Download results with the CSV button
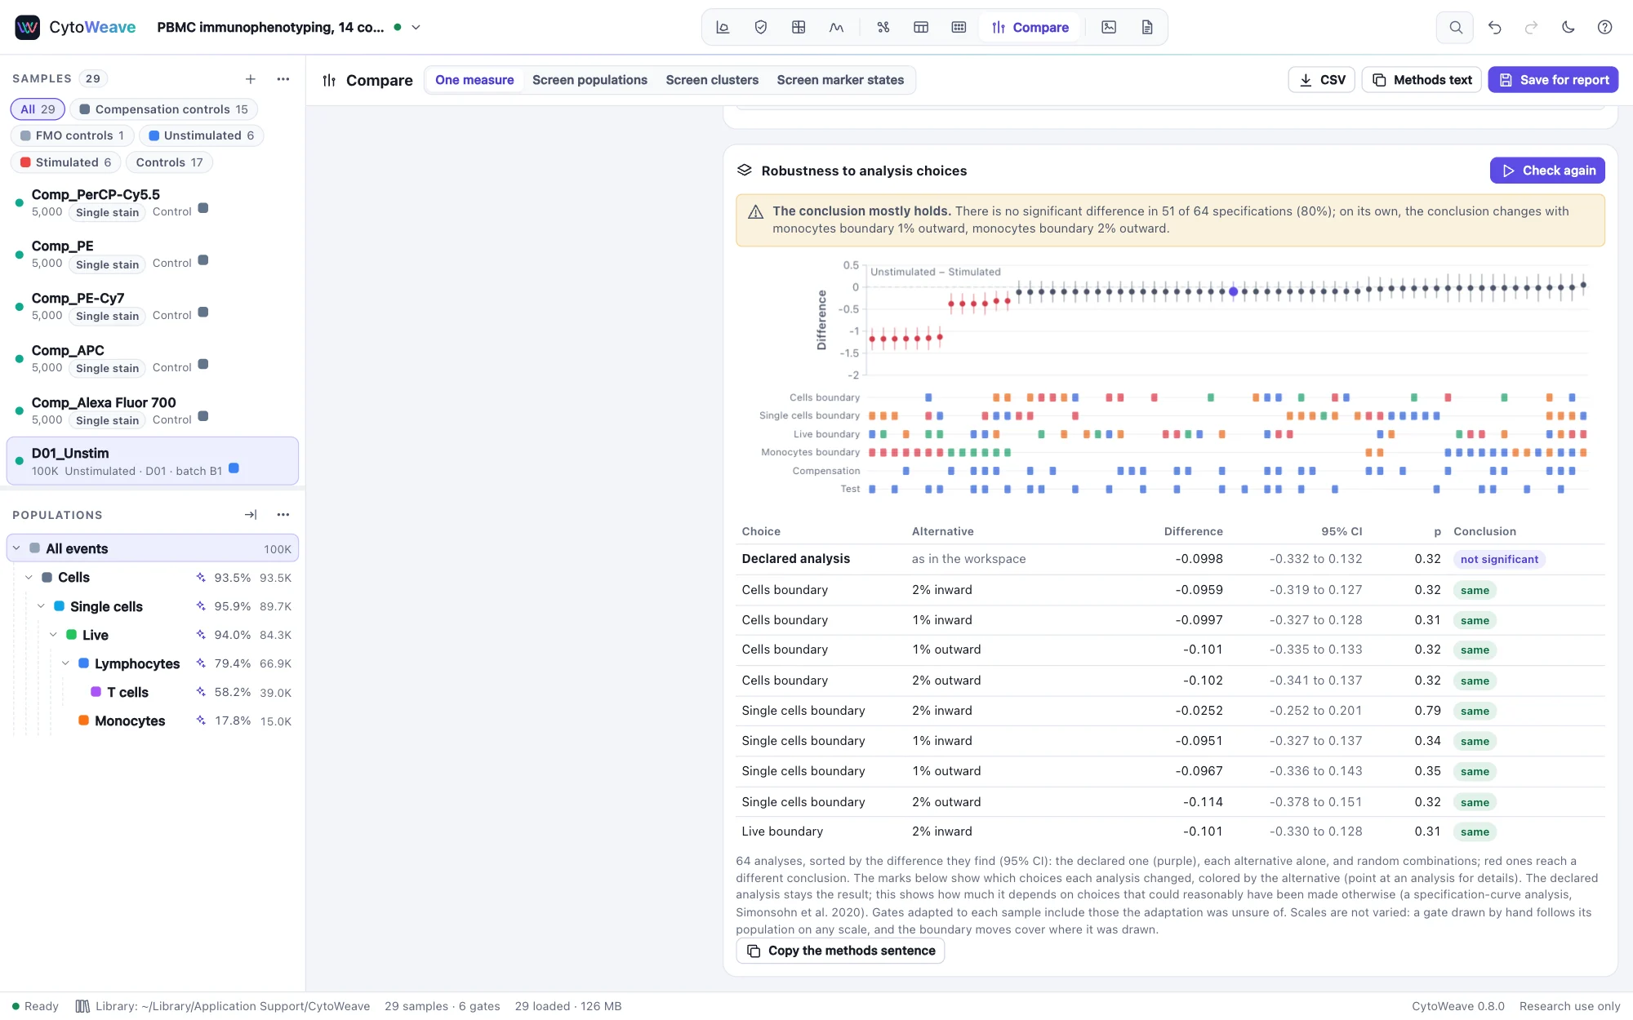The width and height of the screenshot is (1633, 1020). (x=1321, y=80)
